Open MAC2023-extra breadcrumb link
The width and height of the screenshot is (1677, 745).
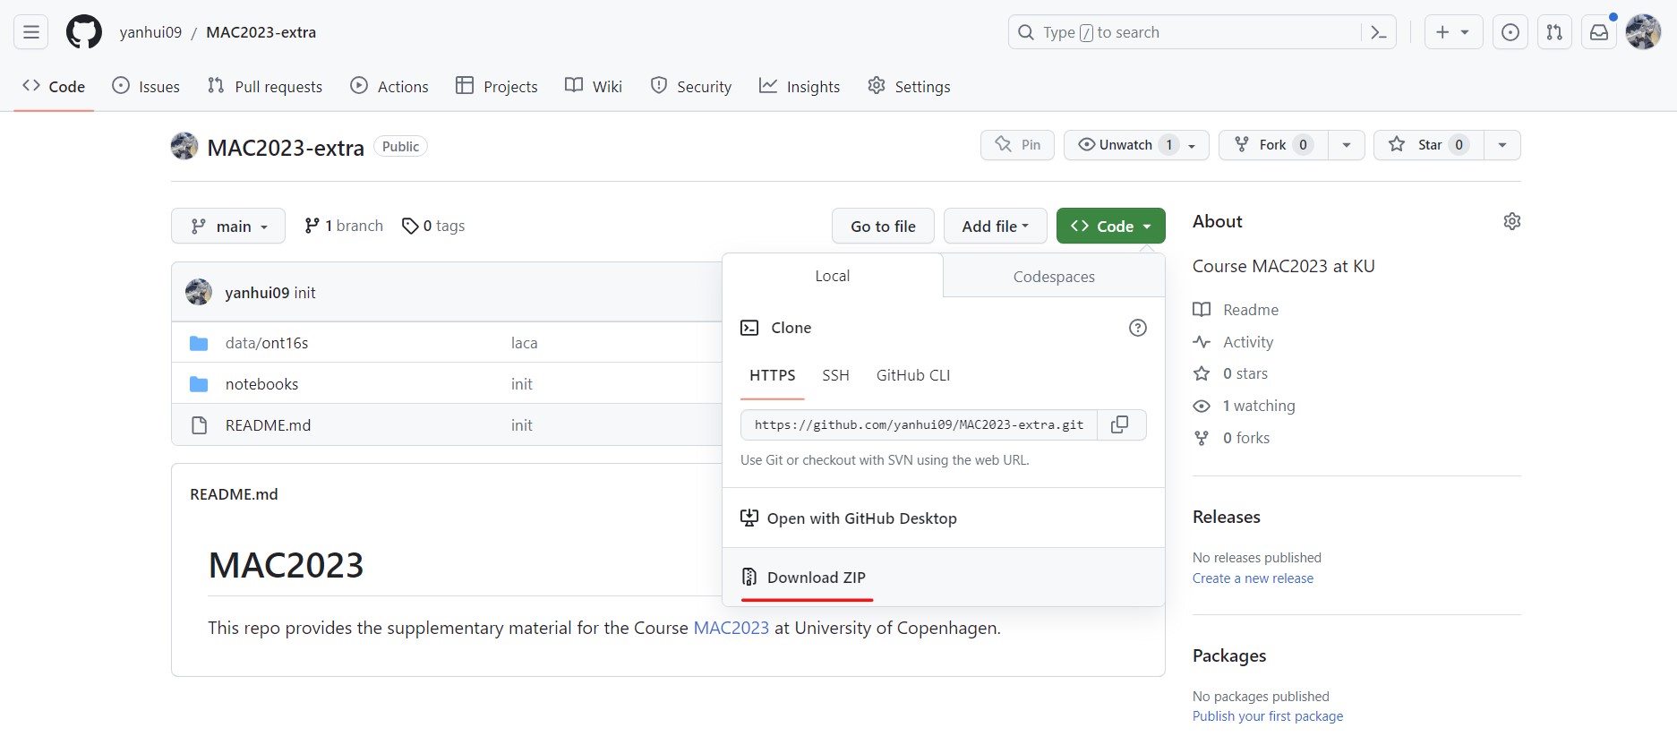[x=261, y=32]
